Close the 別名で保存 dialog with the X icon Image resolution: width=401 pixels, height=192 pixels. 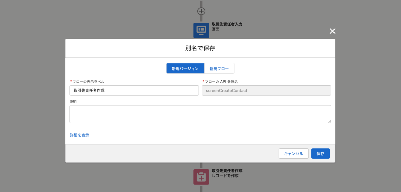[332, 31]
